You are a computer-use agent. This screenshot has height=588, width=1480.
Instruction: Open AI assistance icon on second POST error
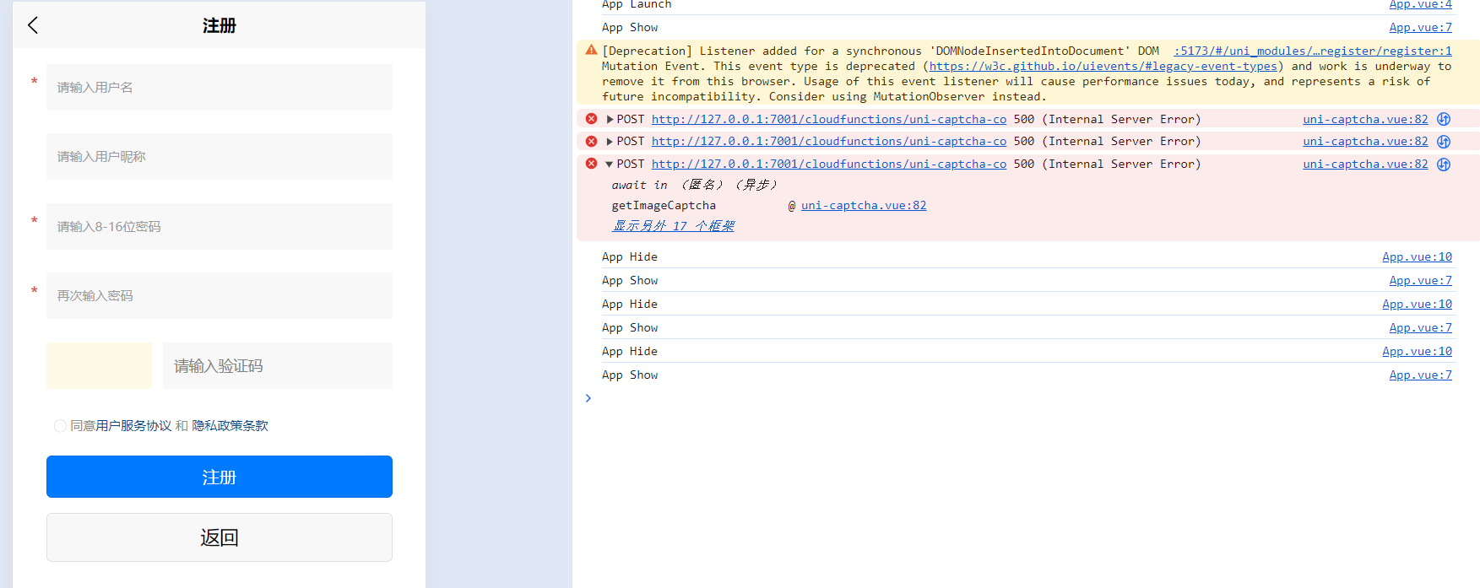[x=1444, y=141]
